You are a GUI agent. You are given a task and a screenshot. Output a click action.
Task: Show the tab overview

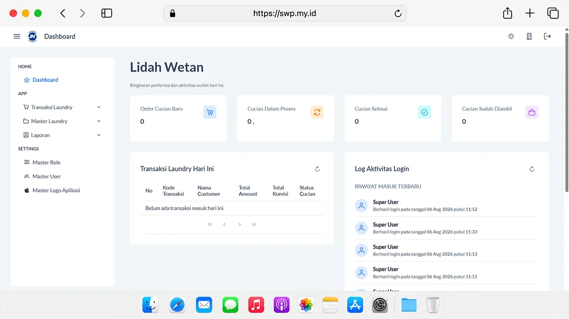point(553,13)
